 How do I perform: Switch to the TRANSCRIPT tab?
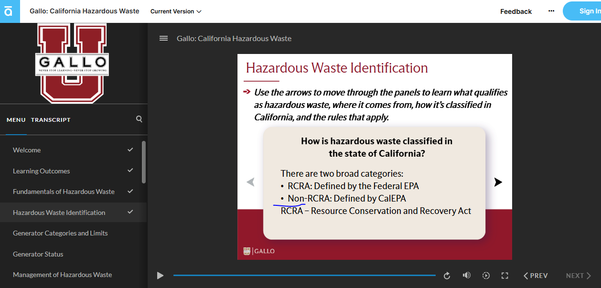pos(51,120)
